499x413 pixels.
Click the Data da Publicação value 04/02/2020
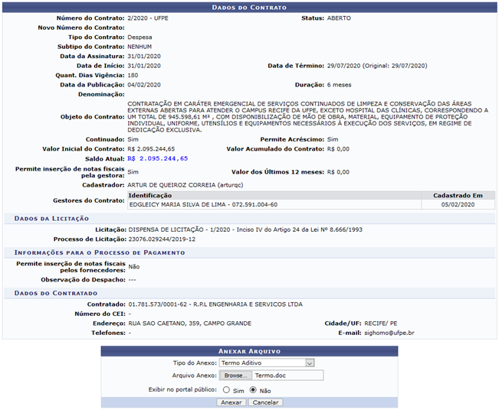point(144,85)
